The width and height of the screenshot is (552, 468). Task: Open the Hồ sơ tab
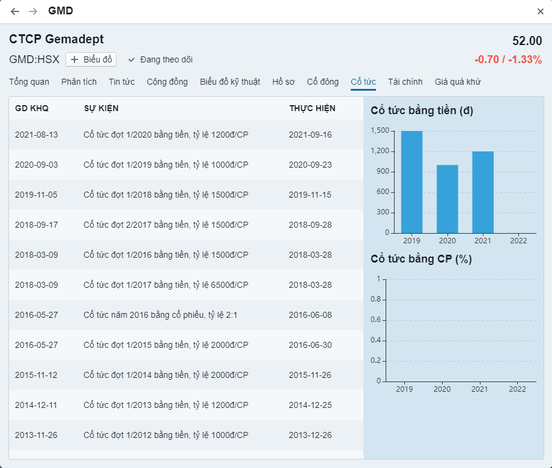[x=284, y=82]
